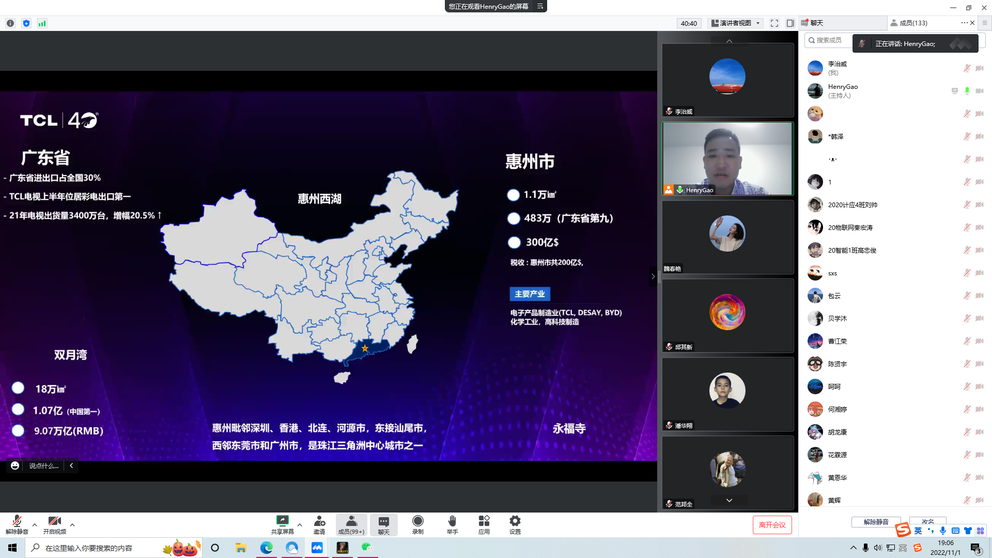Open the 演讲者视图 view dropdown
992x558 pixels.
pos(736,23)
